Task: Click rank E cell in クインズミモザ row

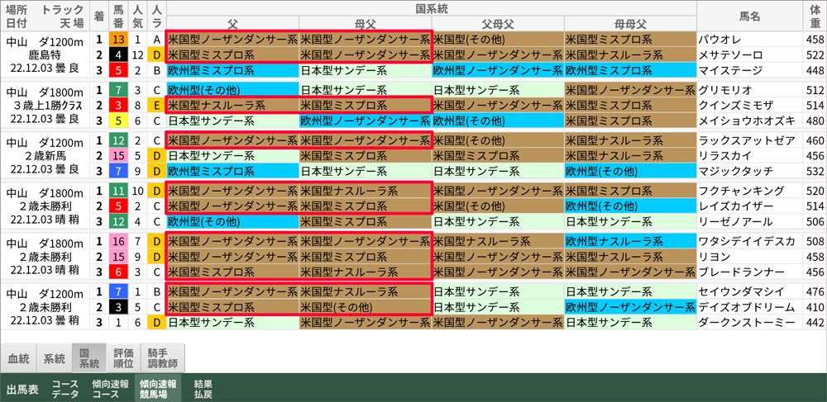Action: click(x=156, y=105)
